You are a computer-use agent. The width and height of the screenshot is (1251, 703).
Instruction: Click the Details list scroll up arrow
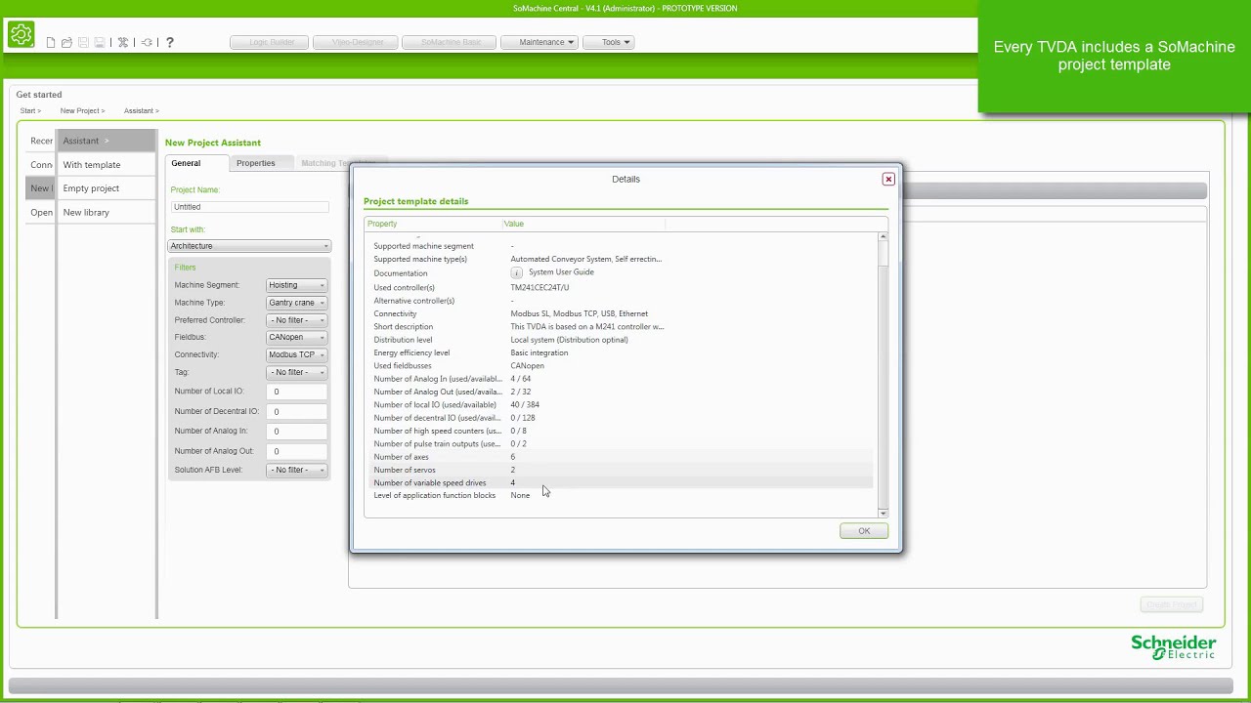[x=884, y=237]
